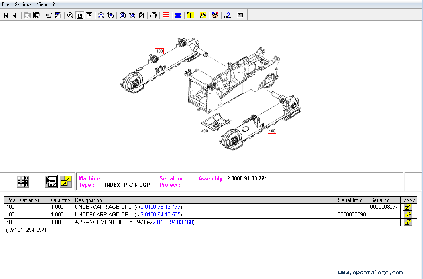The width and height of the screenshot is (423, 279).
Task: Open the Settings menu
Action: tap(23, 4)
